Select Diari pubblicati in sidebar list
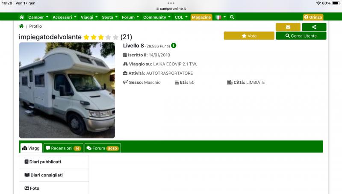342x194 pixels. click(x=54, y=162)
